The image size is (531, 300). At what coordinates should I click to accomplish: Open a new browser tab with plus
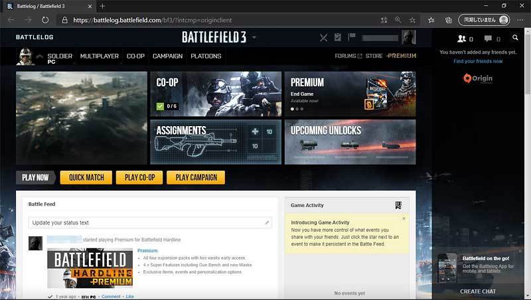102,6
